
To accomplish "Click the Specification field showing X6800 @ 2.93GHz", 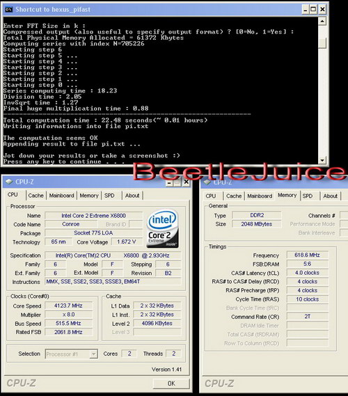I will click(113, 255).
